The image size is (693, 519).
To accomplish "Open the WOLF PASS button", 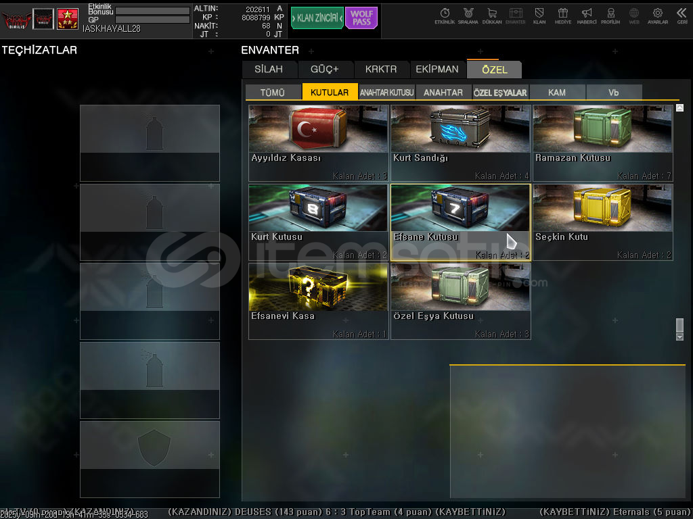I will click(x=361, y=18).
